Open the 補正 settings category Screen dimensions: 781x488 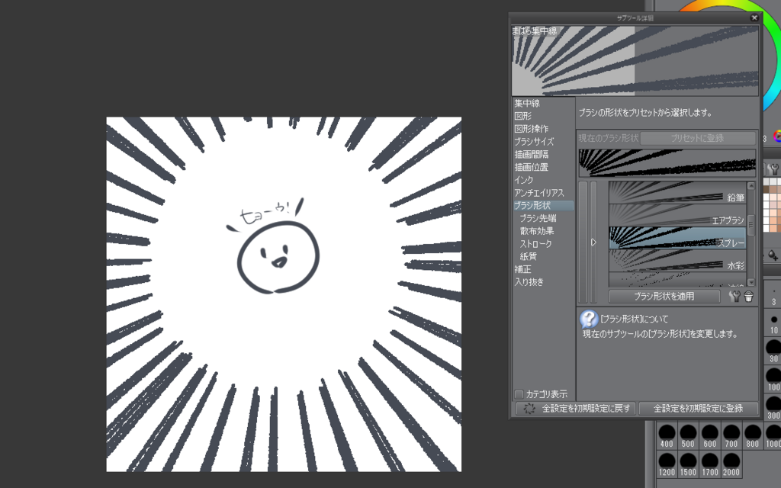pyautogui.click(x=522, y=269)
